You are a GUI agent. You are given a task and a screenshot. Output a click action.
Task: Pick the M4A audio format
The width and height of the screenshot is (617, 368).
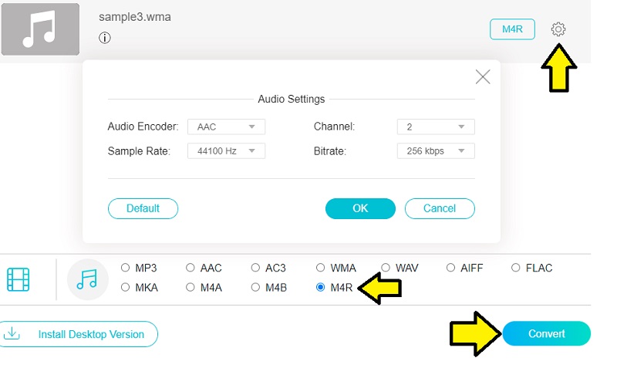190,288
